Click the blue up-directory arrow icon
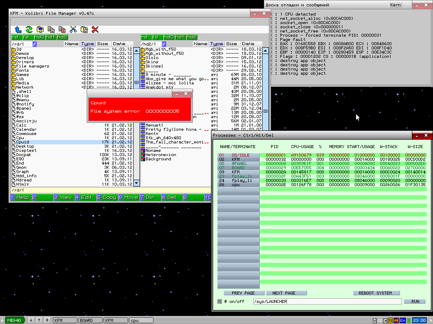 18,30
